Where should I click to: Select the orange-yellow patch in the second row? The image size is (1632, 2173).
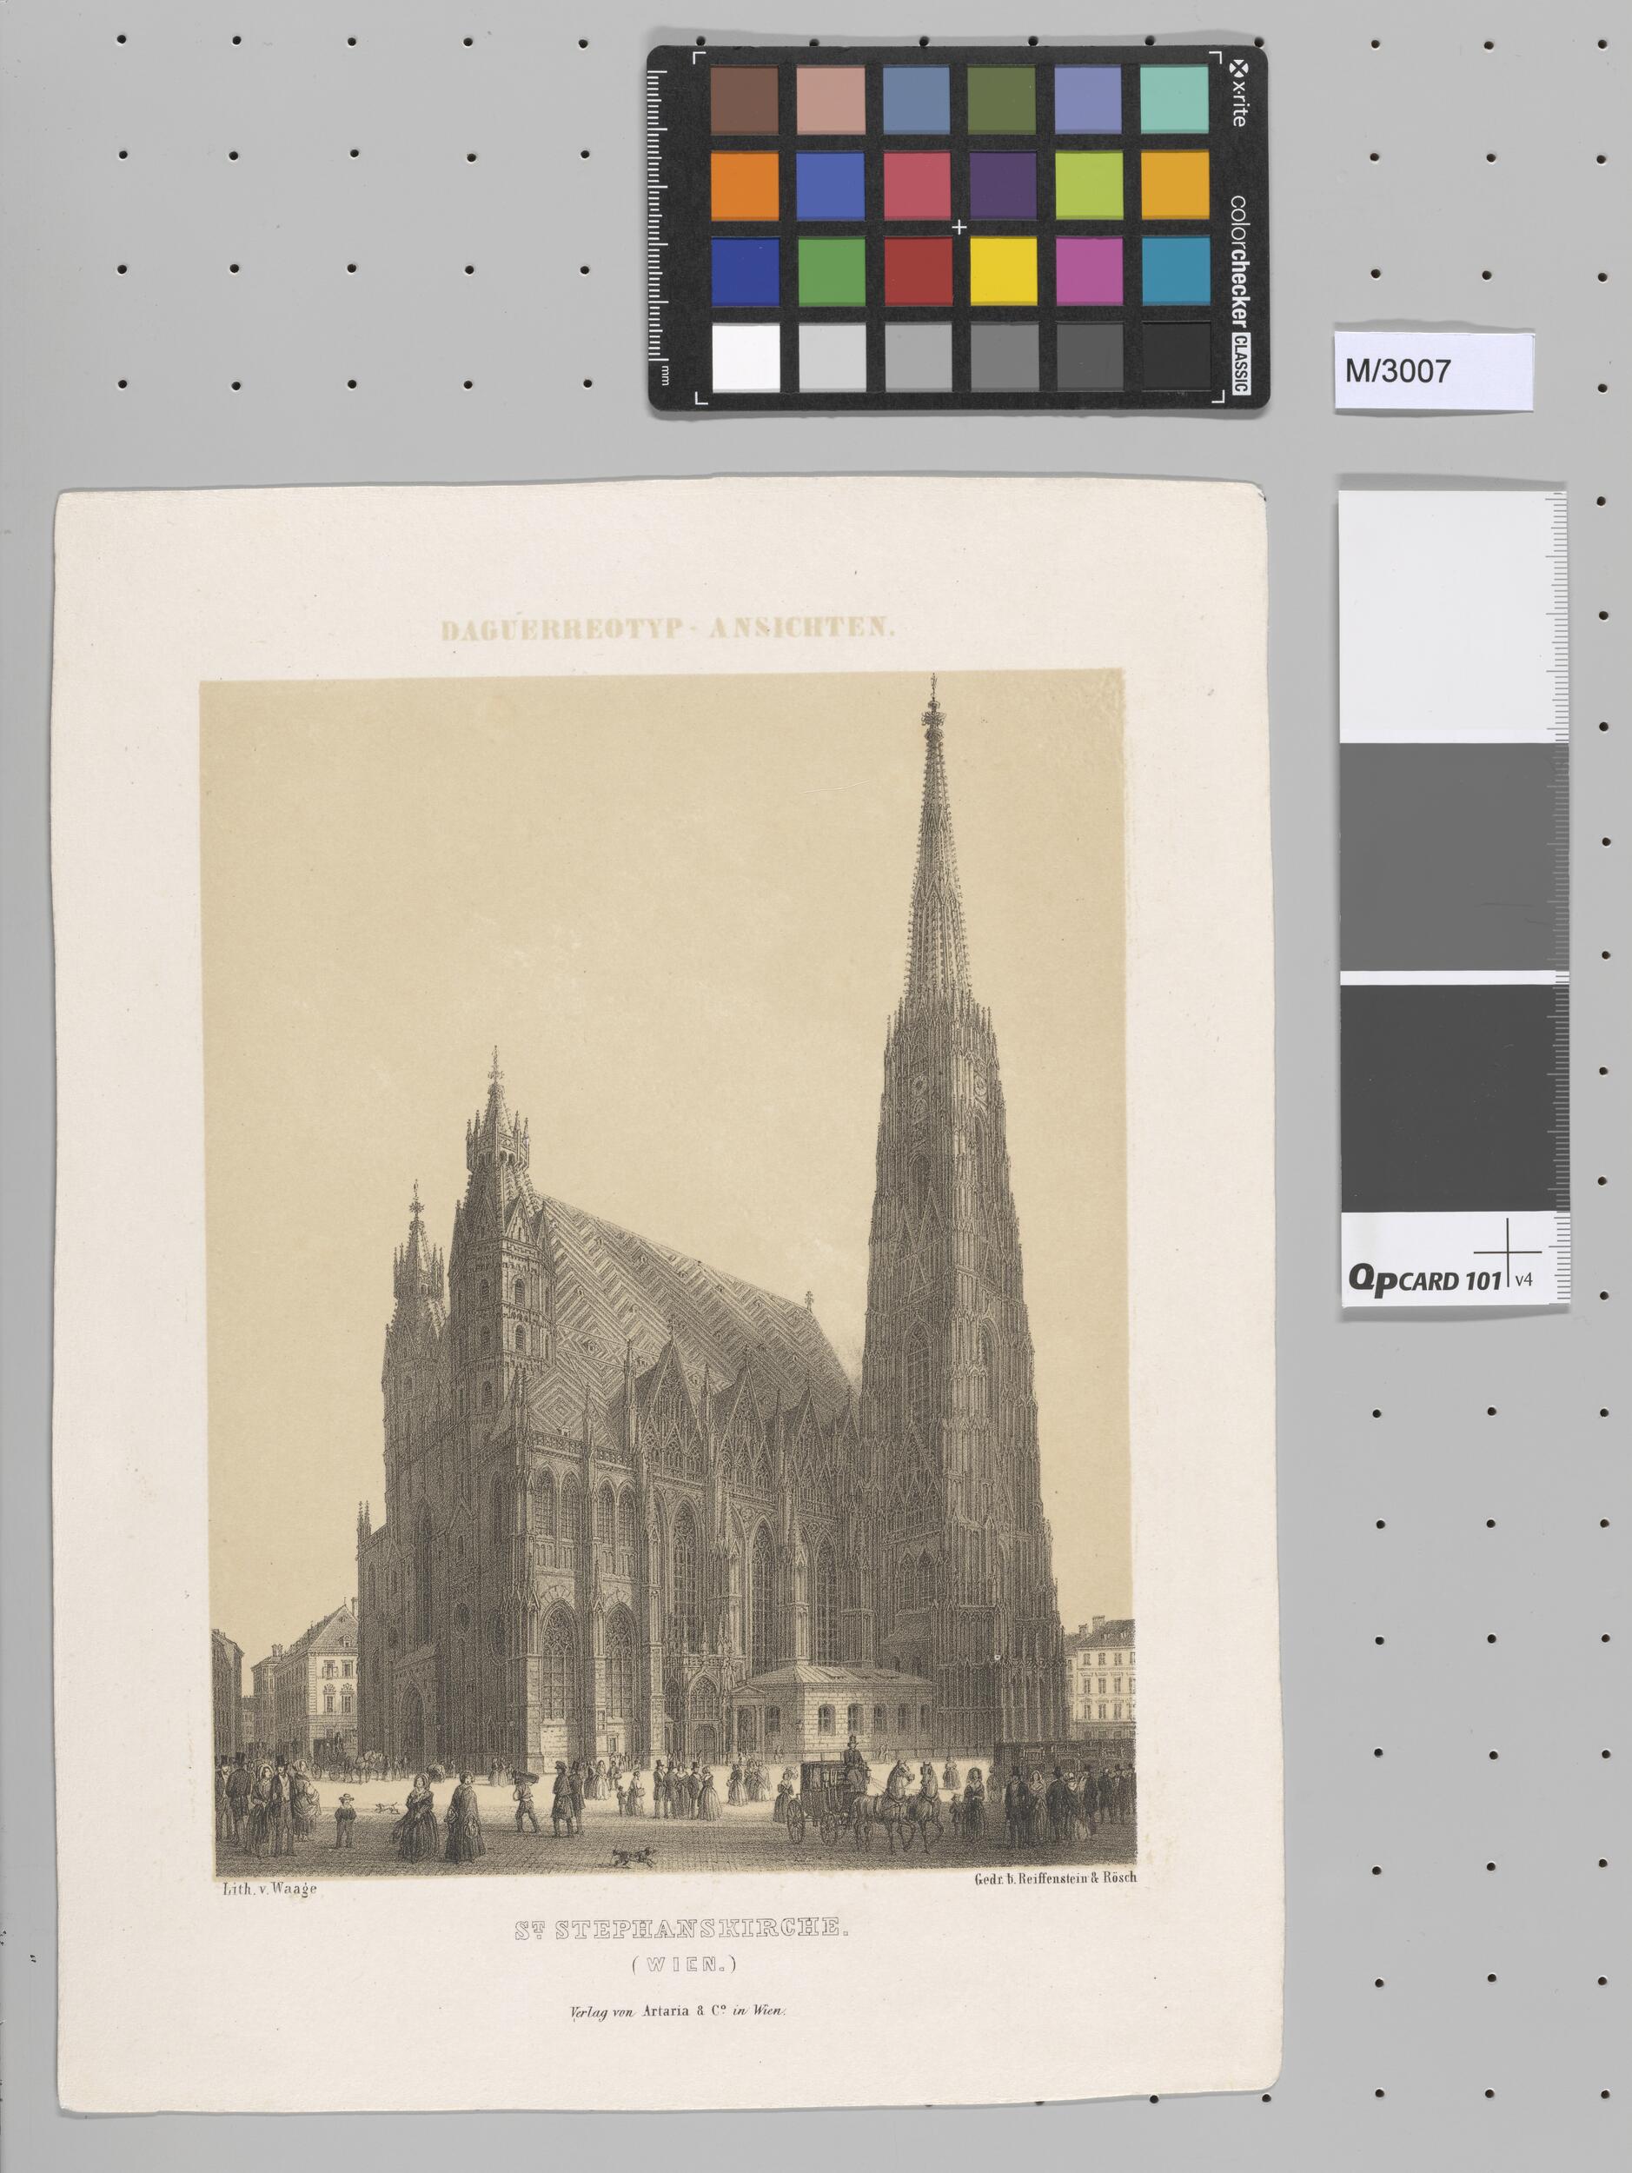pyautogui.click(x=1176, y=184)
